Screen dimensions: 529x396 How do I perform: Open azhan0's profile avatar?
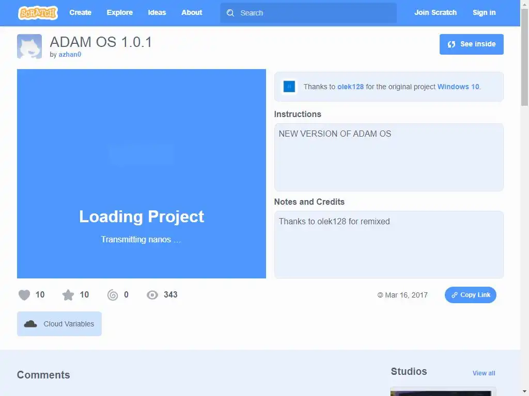(29, 46)
